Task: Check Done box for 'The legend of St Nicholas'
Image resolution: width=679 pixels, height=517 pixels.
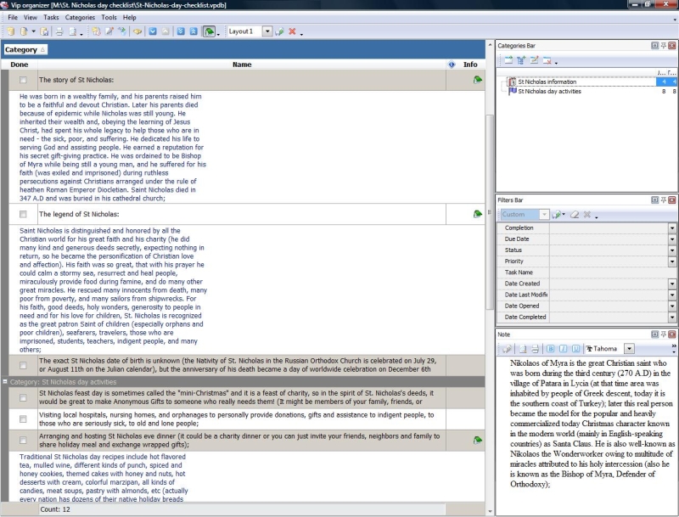Action: 23,214
